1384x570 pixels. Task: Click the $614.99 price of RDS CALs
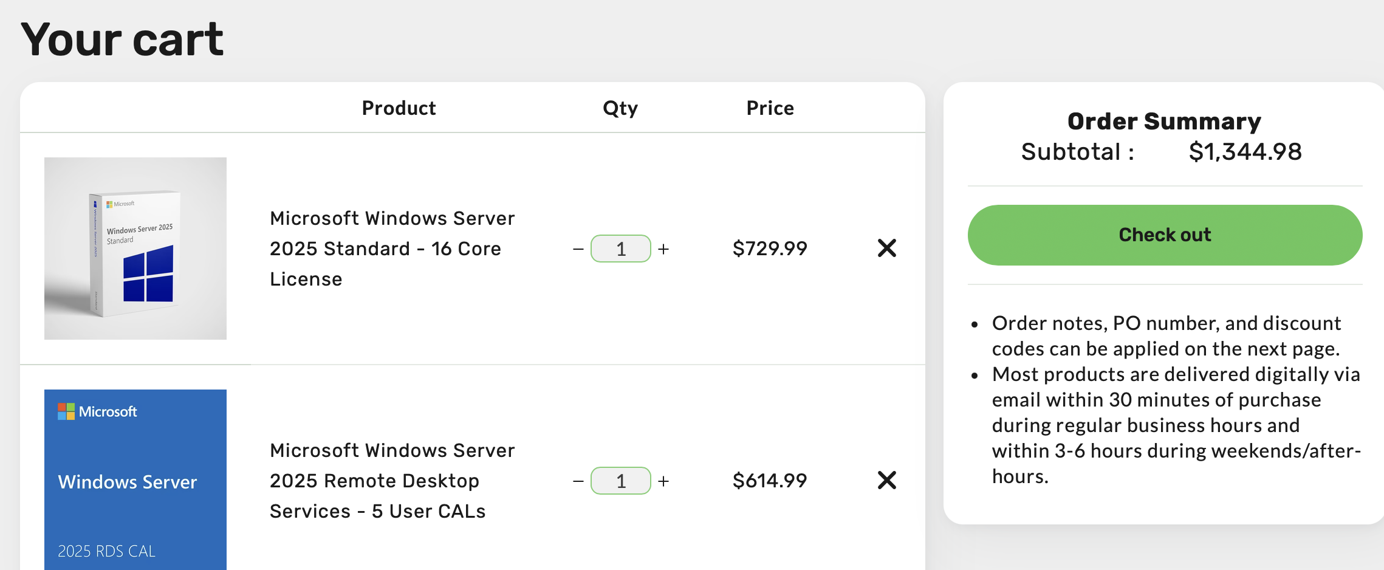coord(770,481)
